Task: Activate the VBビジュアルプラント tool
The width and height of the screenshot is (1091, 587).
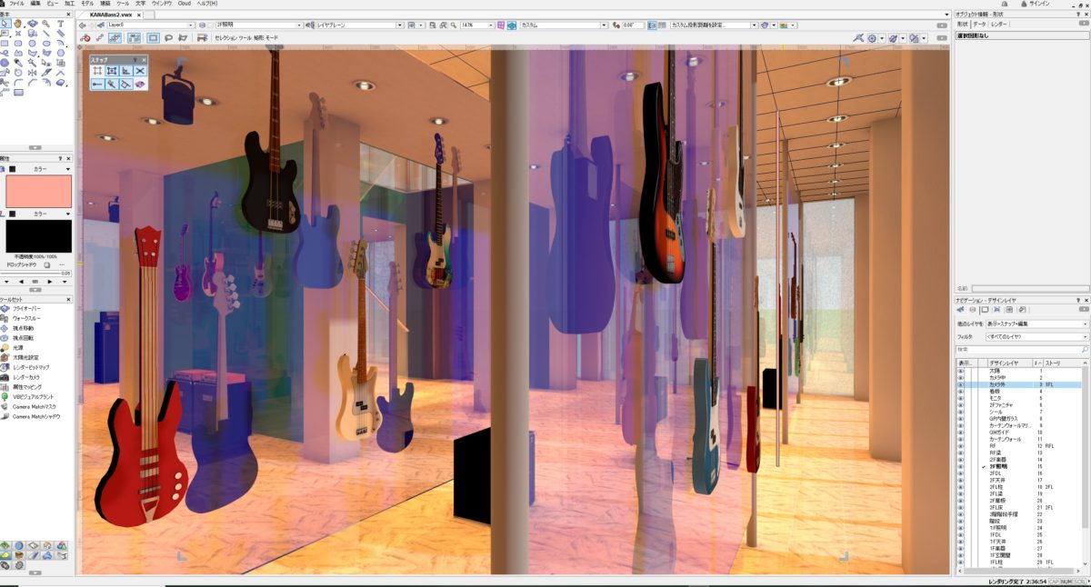Action: click(36, 395)
